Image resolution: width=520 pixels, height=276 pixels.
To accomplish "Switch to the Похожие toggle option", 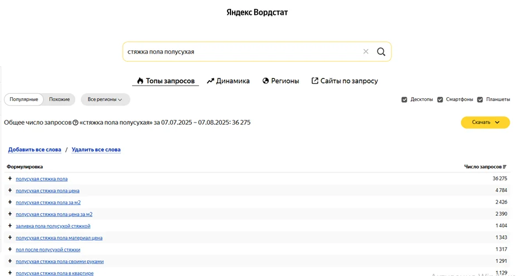I will (x=59, y=99).
